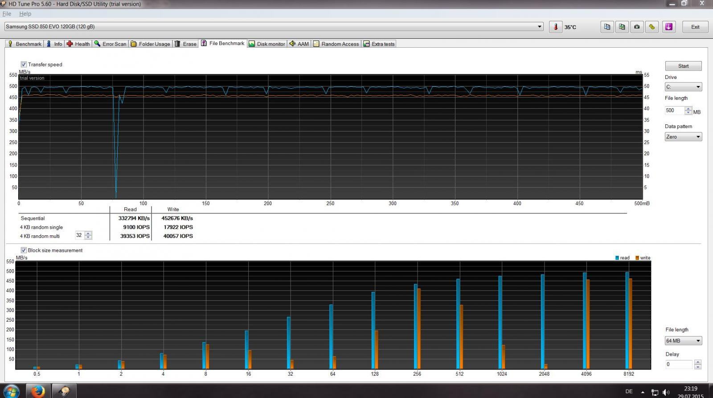Click the 17922 IOPS write value
This screenshot has height=398, width=713.
tap(178, 227)
